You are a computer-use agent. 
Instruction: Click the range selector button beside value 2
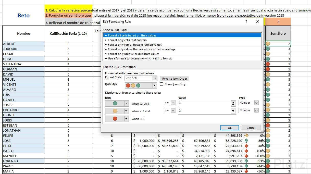tap(233, 111)
